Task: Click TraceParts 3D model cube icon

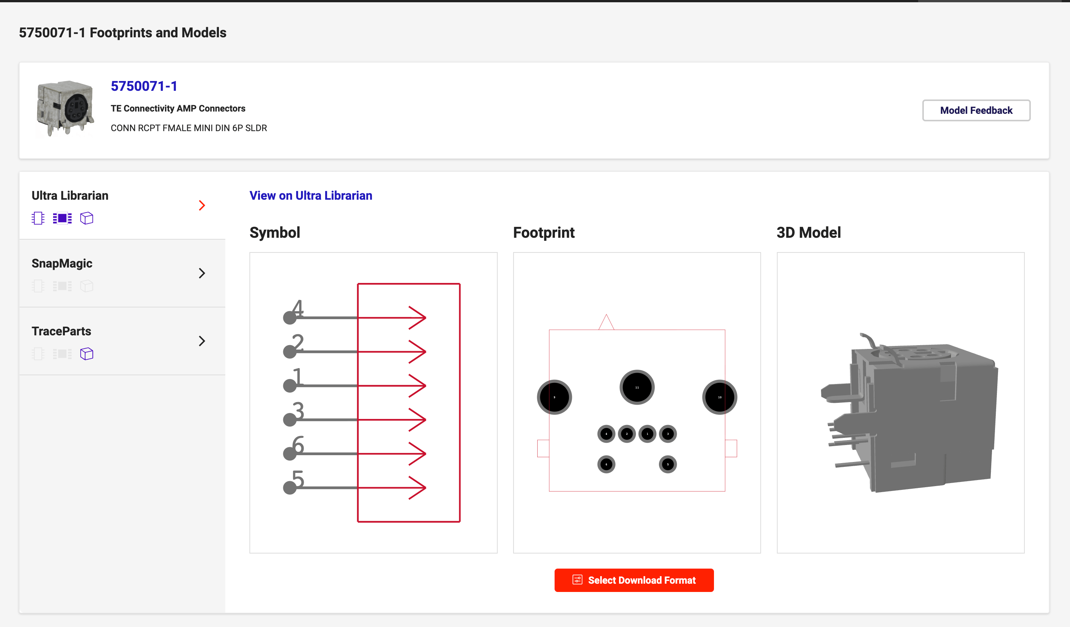Action: pyautogui.click(x=87, y=353)
